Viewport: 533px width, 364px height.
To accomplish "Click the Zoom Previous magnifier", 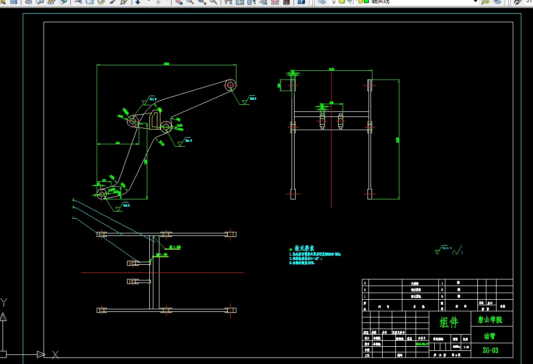I will click(214, 2).
